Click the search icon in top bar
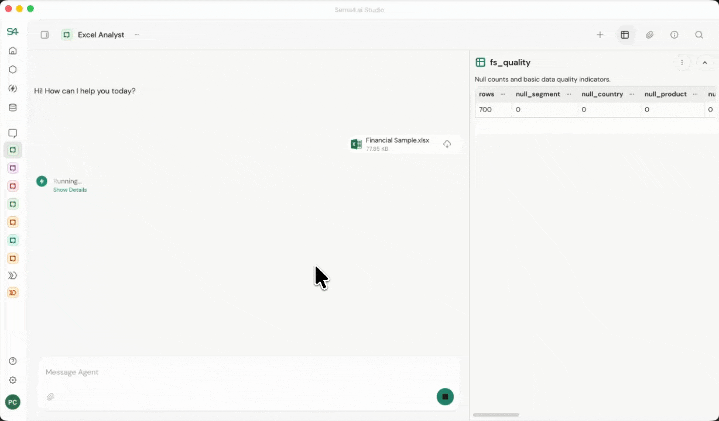Image resolution: width=719 pixels, height=421 pixels. point(699,35)
